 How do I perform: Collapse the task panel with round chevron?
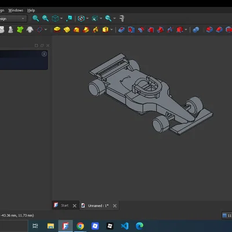[44, 54]
